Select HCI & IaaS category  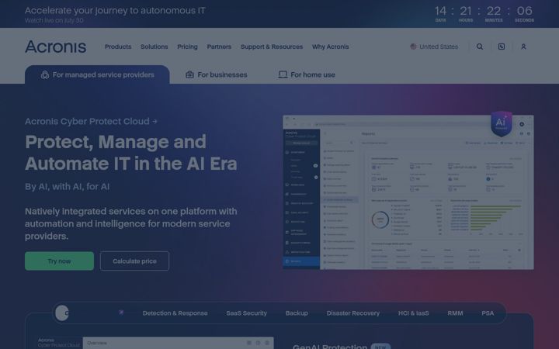414,313
